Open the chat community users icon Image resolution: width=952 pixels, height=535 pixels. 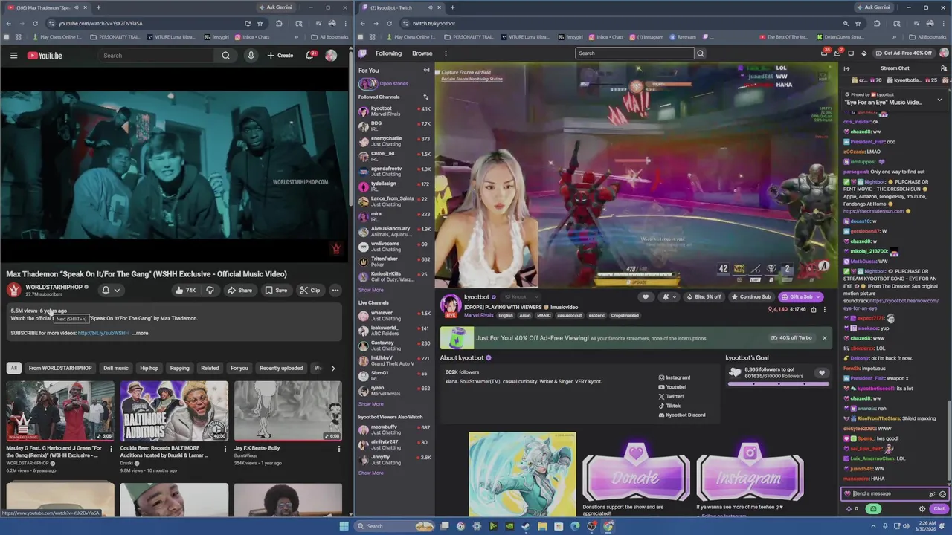pos(944,68)
